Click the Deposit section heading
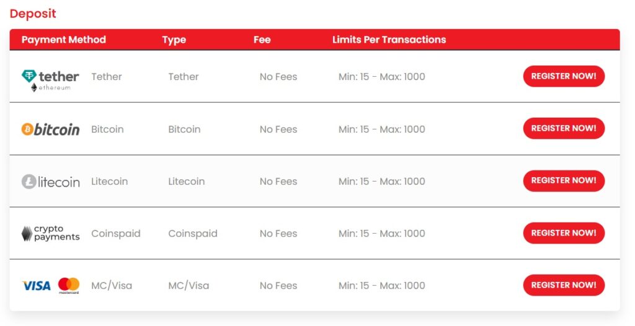This screenshot has width=635, height=326. 33,13
